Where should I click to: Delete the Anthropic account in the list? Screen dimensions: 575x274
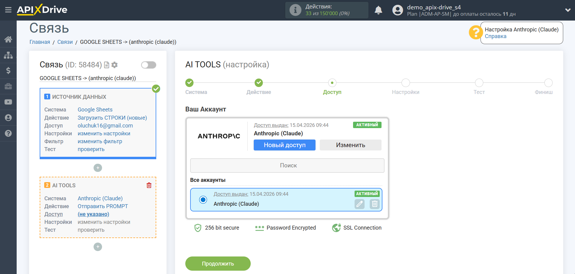point(375,204)
